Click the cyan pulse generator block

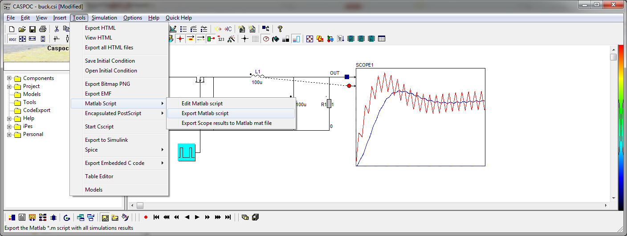click(187, 152)
